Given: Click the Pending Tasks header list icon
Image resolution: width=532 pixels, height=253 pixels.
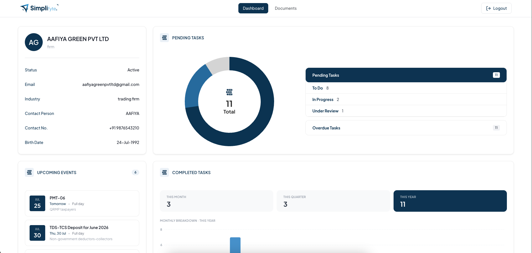Looking at the screenshot, I should point(164,38).
